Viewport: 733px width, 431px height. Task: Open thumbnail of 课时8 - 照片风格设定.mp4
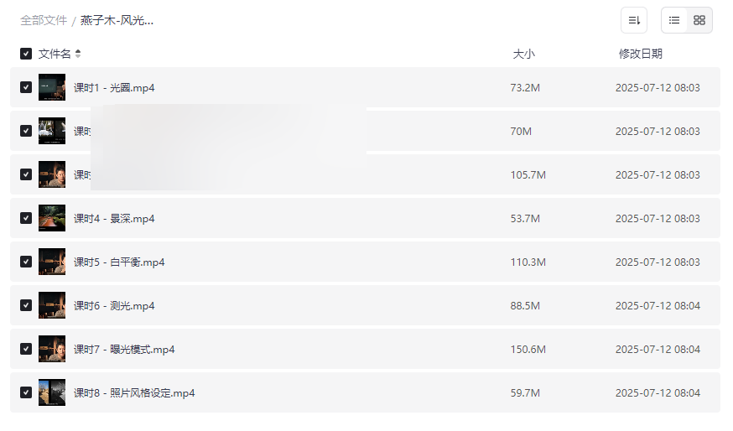[52, 392]
